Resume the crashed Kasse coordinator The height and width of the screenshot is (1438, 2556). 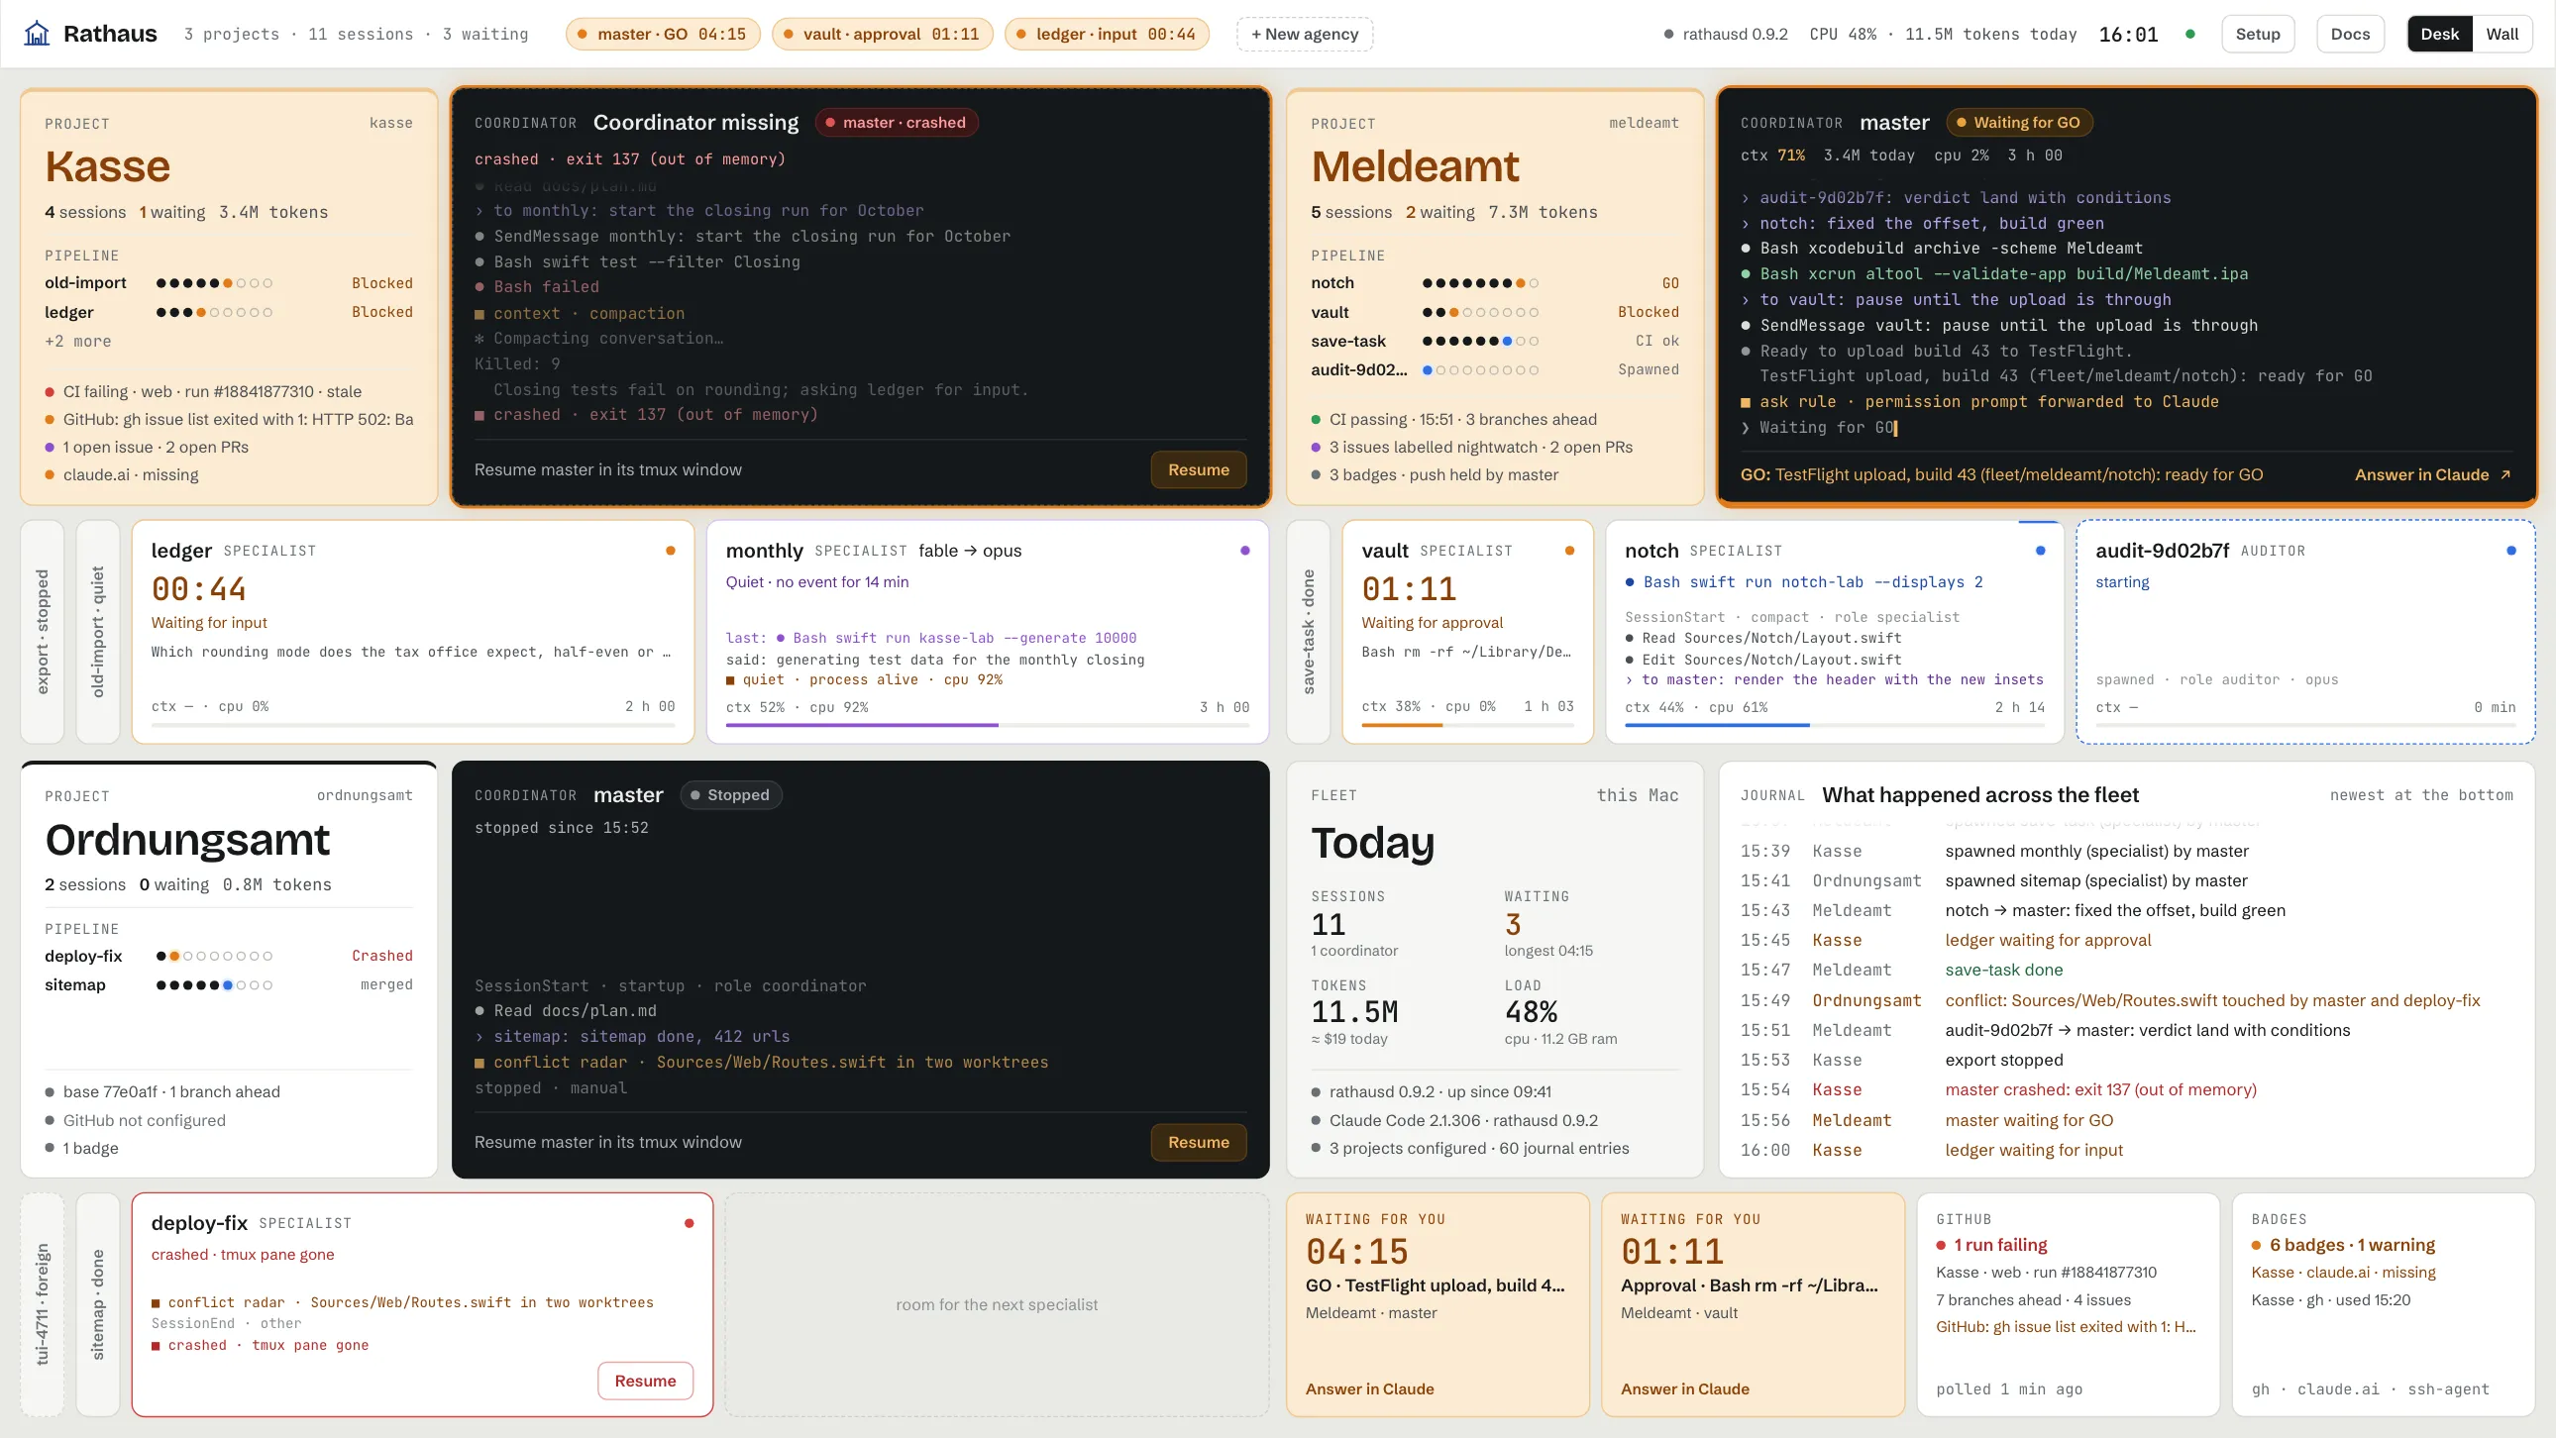(x=1199, y=470)
